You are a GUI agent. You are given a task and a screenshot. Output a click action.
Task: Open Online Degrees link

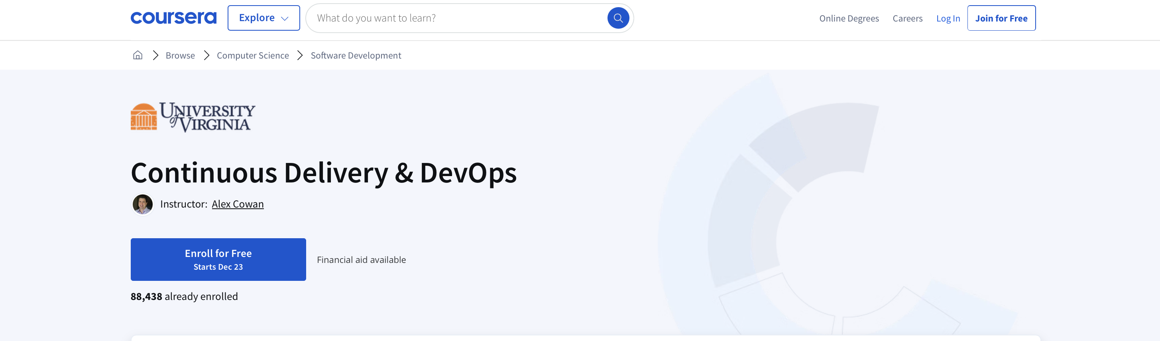click(x=849, y=18)
